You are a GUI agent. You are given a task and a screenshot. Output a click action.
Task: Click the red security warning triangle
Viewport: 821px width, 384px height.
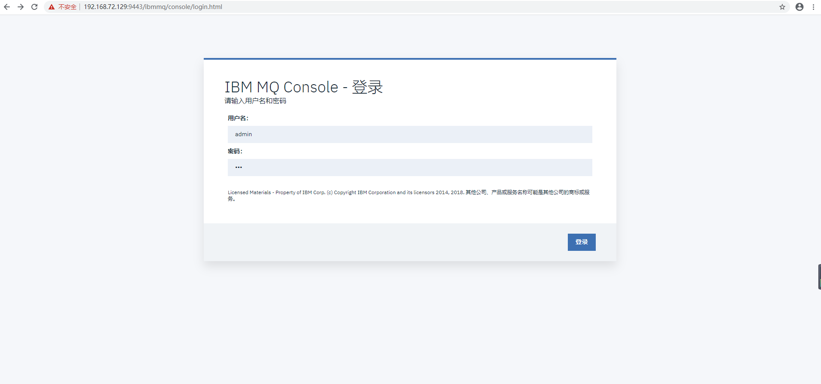(52, 7)
